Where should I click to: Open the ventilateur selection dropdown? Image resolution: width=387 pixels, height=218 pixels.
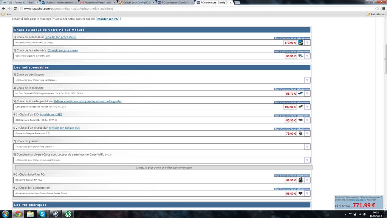[307, 80]
